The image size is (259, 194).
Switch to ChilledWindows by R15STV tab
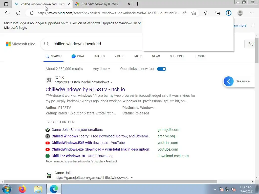[x=103, y=4]
